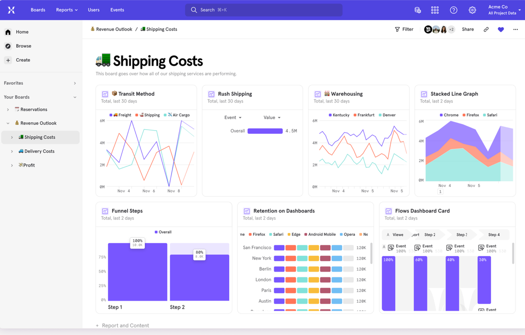Copy board link with chain icon
The image size is (525, 335).
click(x=486, y=30)
